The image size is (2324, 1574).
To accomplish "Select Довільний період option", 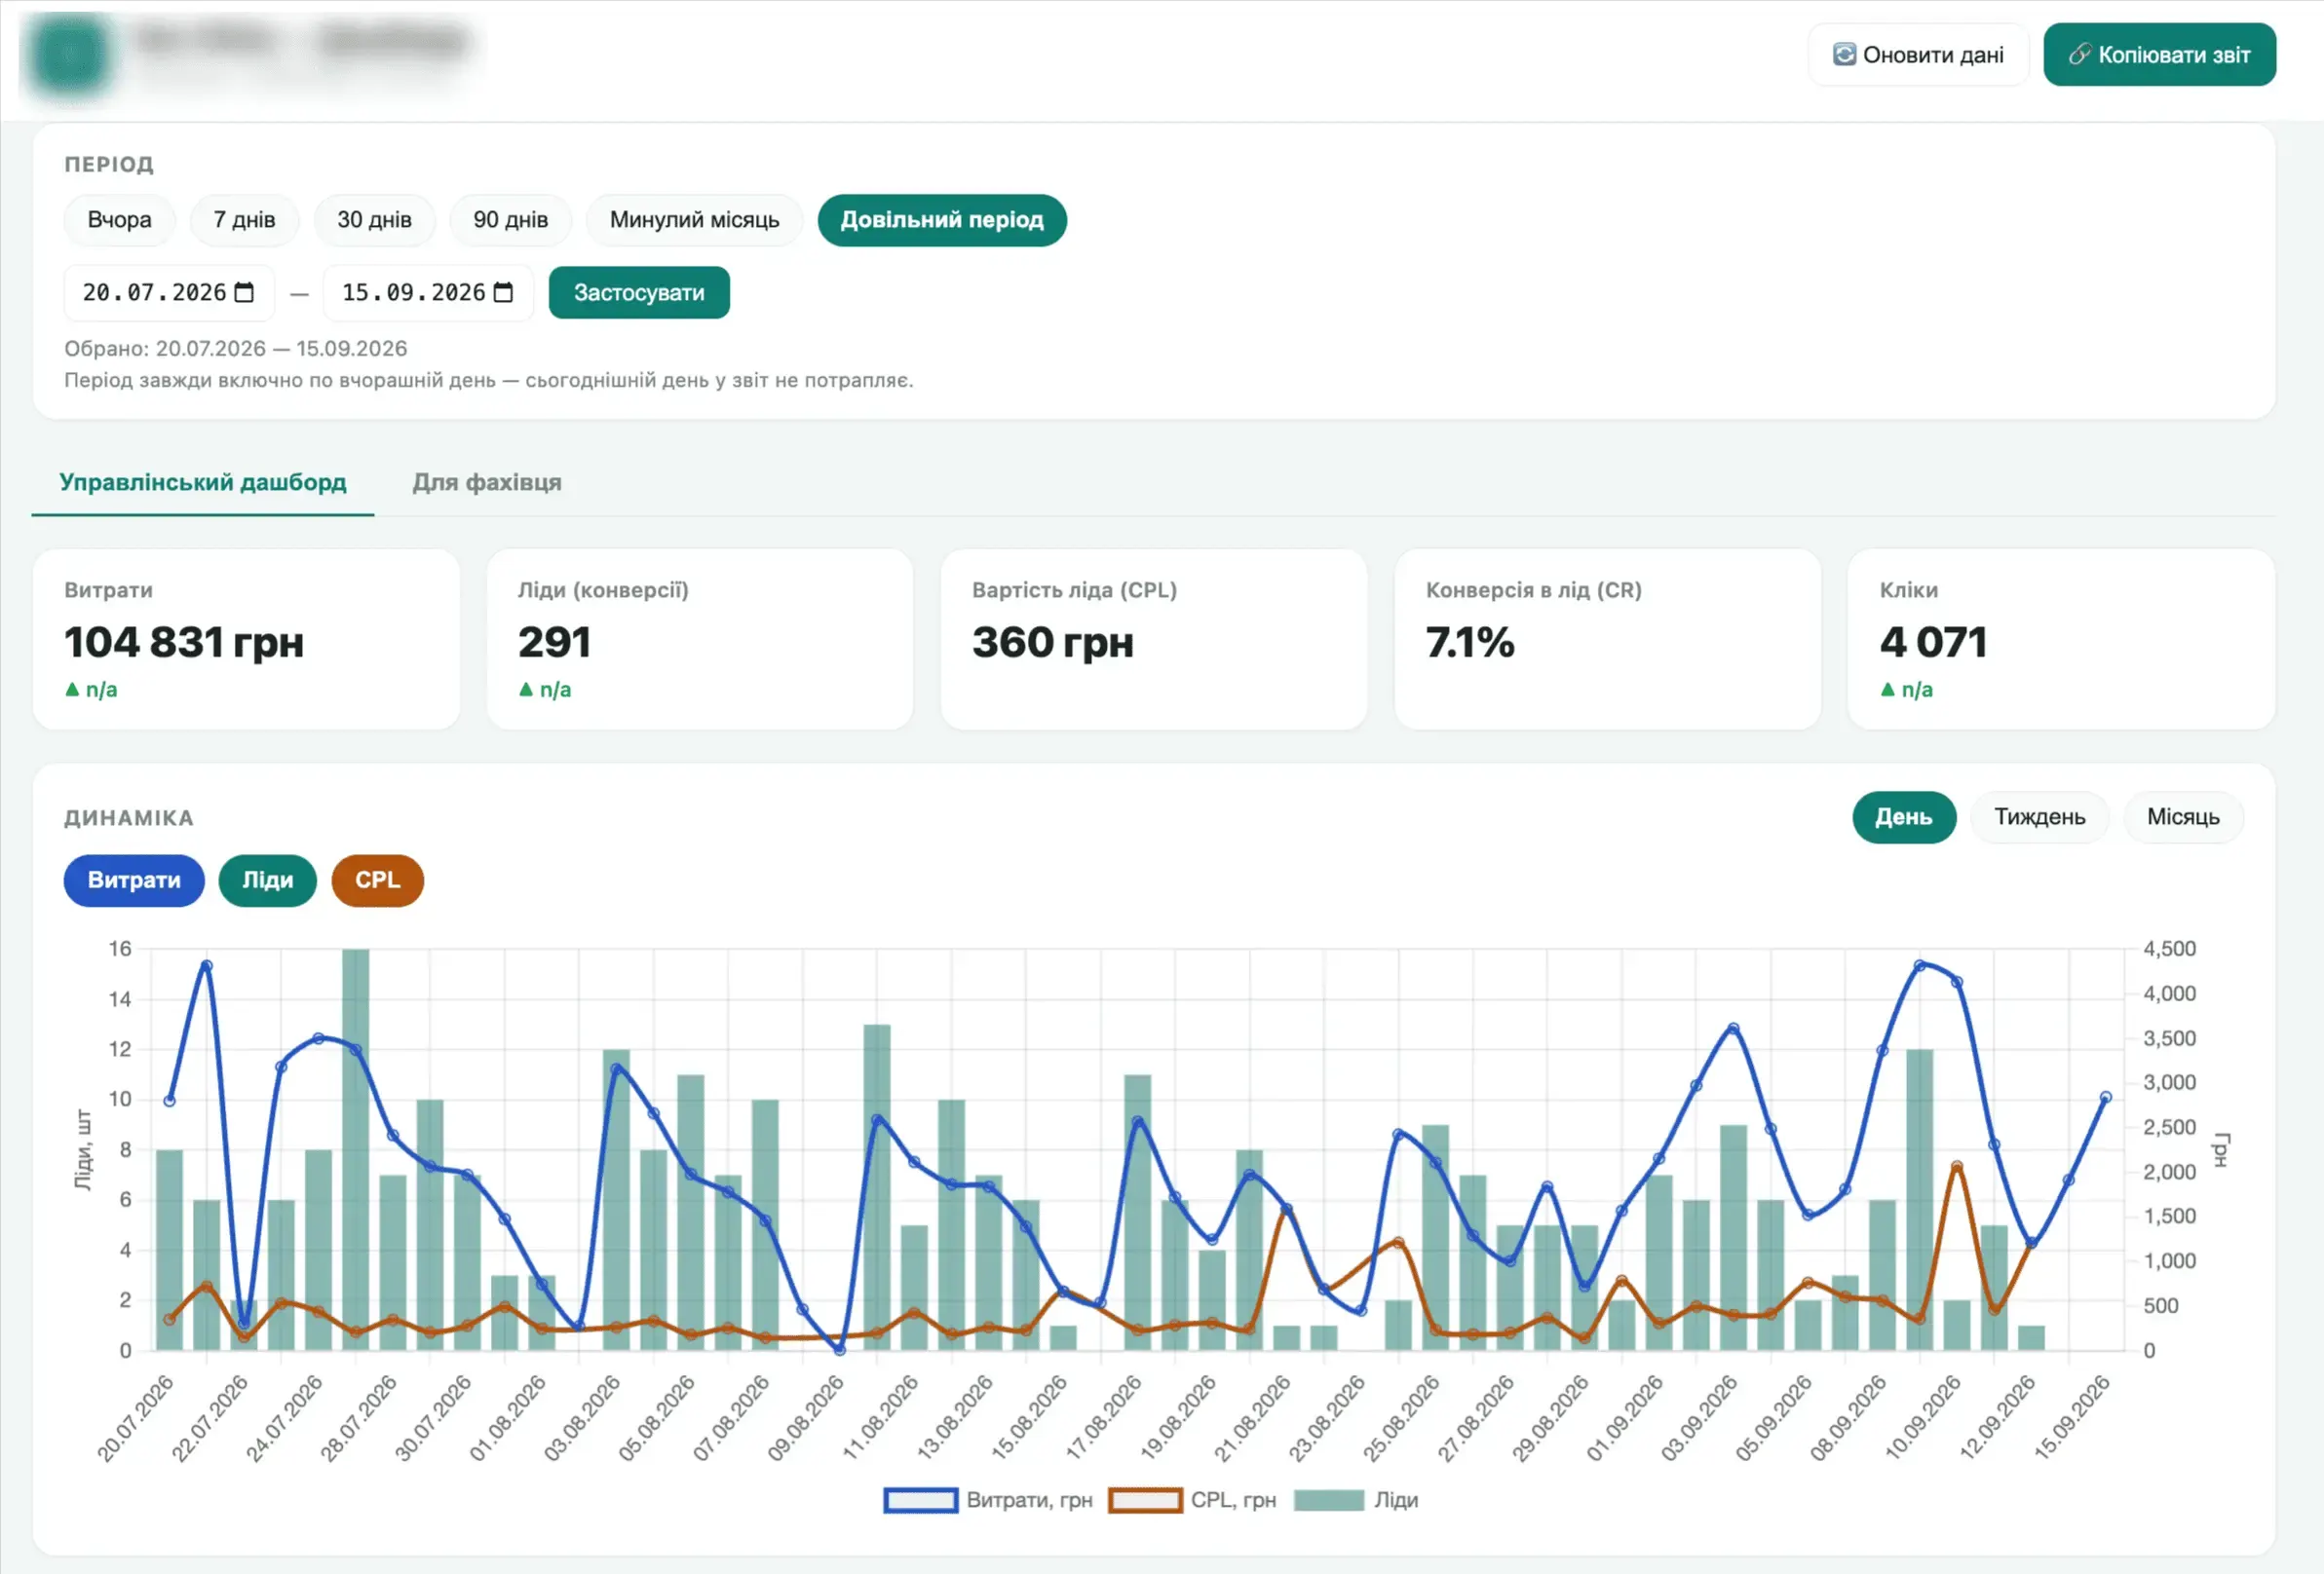I will tap(942, 220).
